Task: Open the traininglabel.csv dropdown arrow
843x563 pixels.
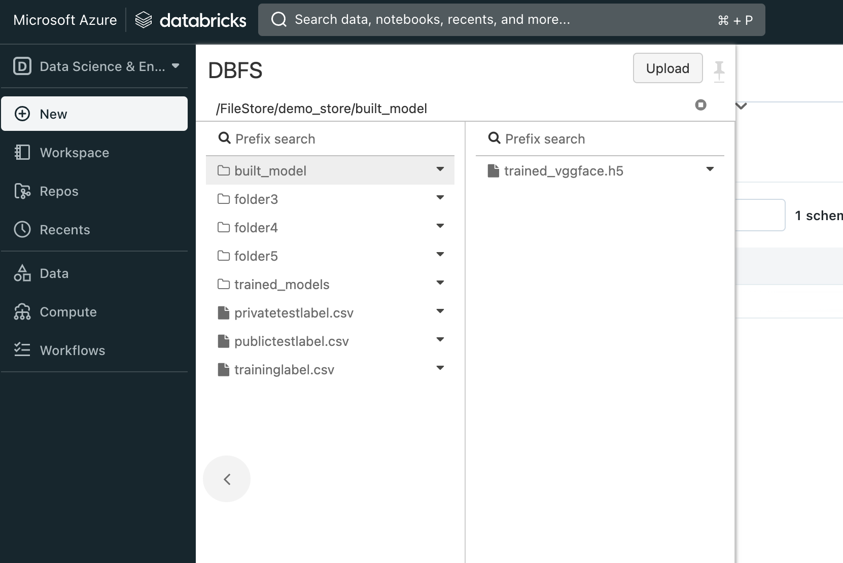Action: coord(440,368)
